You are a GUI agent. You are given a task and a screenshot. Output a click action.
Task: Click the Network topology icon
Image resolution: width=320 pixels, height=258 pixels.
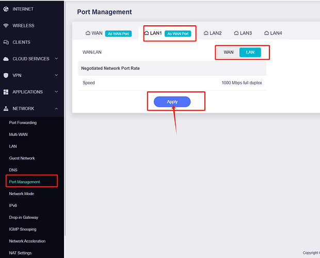[6, 108]
